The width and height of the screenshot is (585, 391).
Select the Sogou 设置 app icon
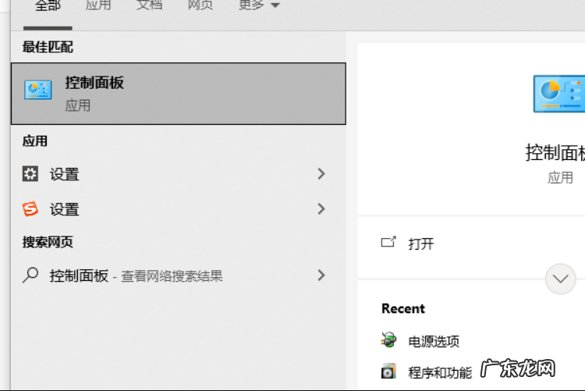tap(30, 208)
